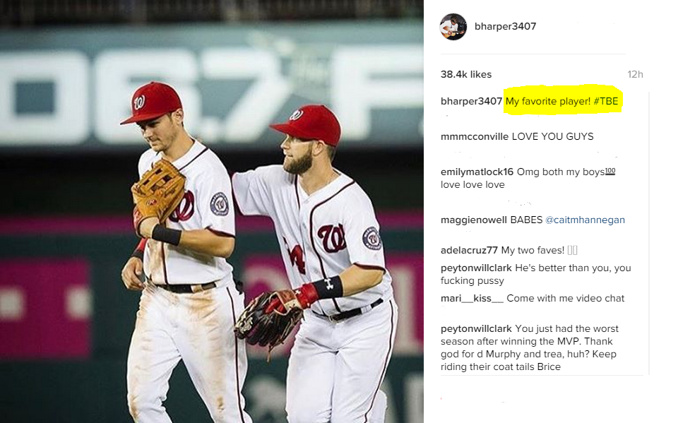Viewport: 678px width, 423px height.
Task: Open the #TBE hashtag in caption
Action: 606,101
